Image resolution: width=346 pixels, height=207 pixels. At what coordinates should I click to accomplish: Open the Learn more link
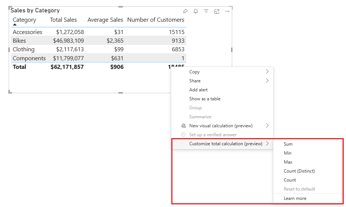(x=295, y=198)
